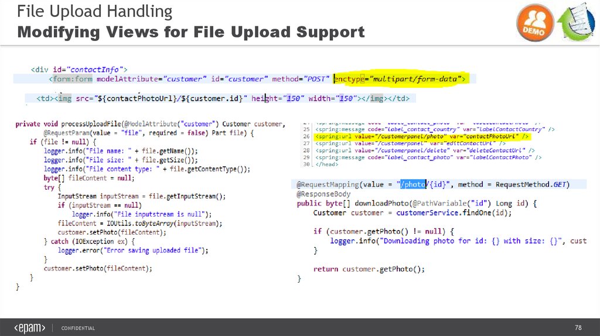Screen dimensions: 600x336
Task: Click the selected '/photo' text in @RequestMapping
Action: click(x=413, y=184)
